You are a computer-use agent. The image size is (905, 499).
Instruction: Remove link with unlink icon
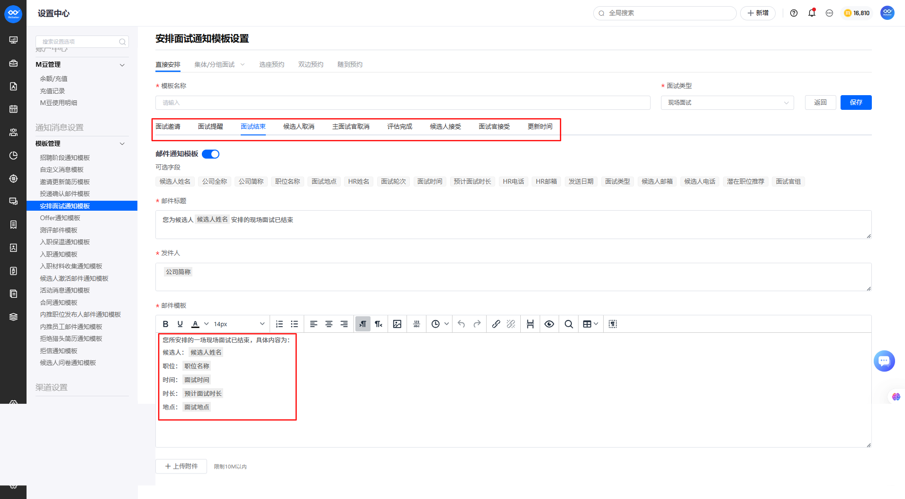pyautogui.click(x=511, y=324)
